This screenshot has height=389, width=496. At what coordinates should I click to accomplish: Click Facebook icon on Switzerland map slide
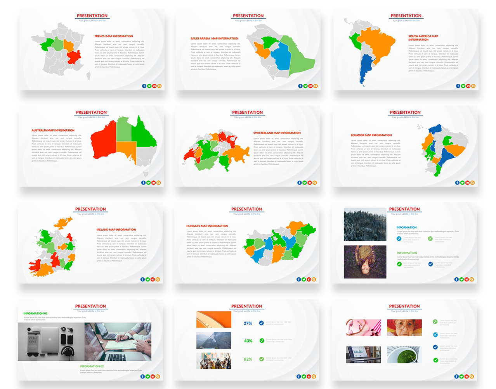click(300, 183)
